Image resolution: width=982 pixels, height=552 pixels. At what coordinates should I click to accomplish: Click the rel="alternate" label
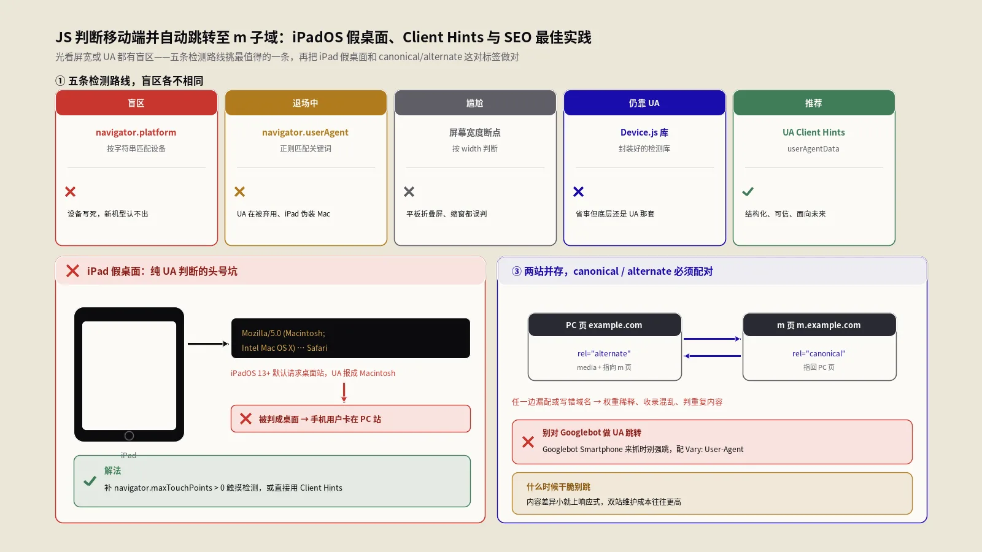604,354
